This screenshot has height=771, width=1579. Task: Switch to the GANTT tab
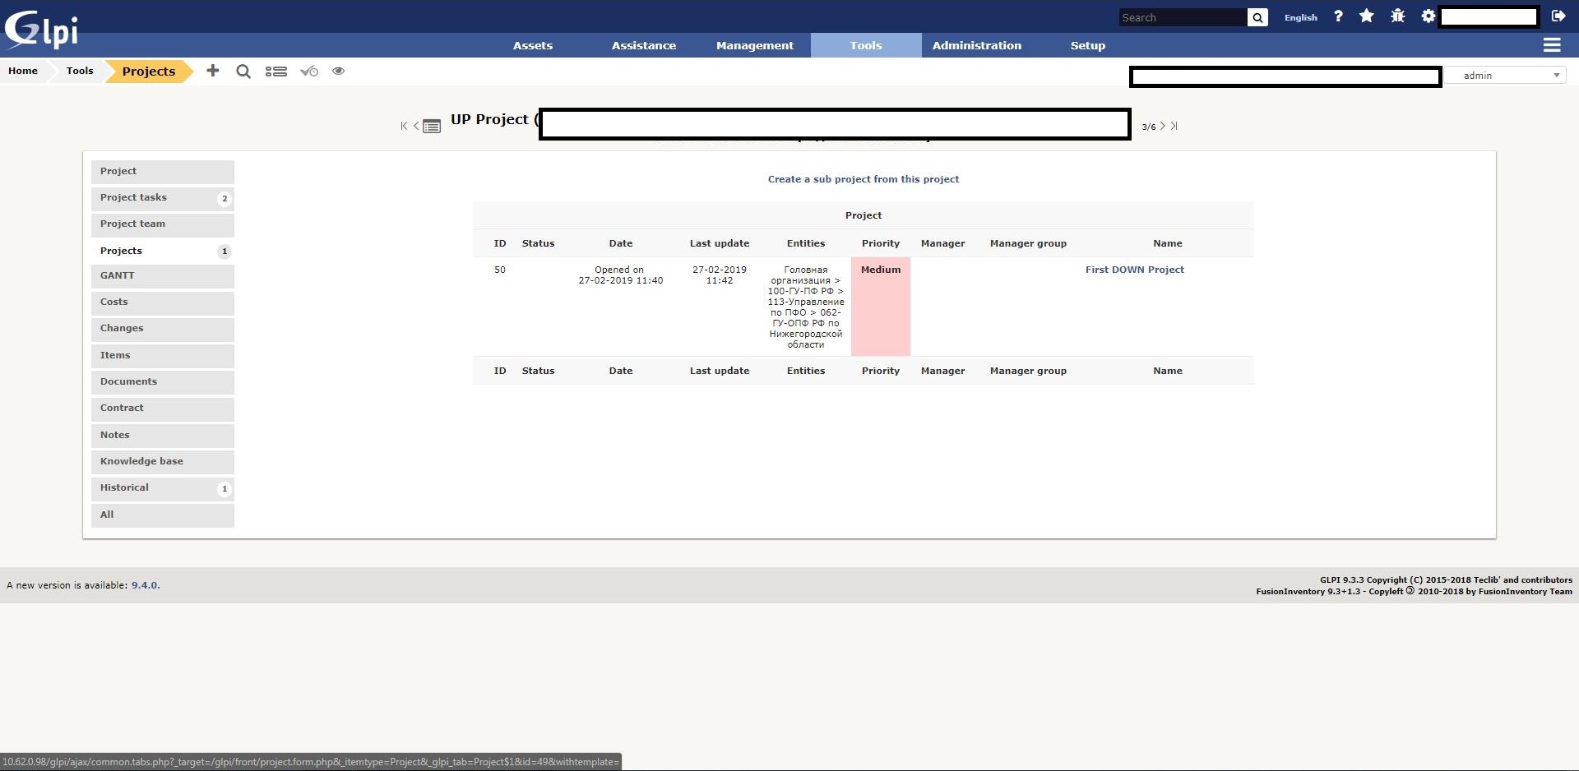163,276
